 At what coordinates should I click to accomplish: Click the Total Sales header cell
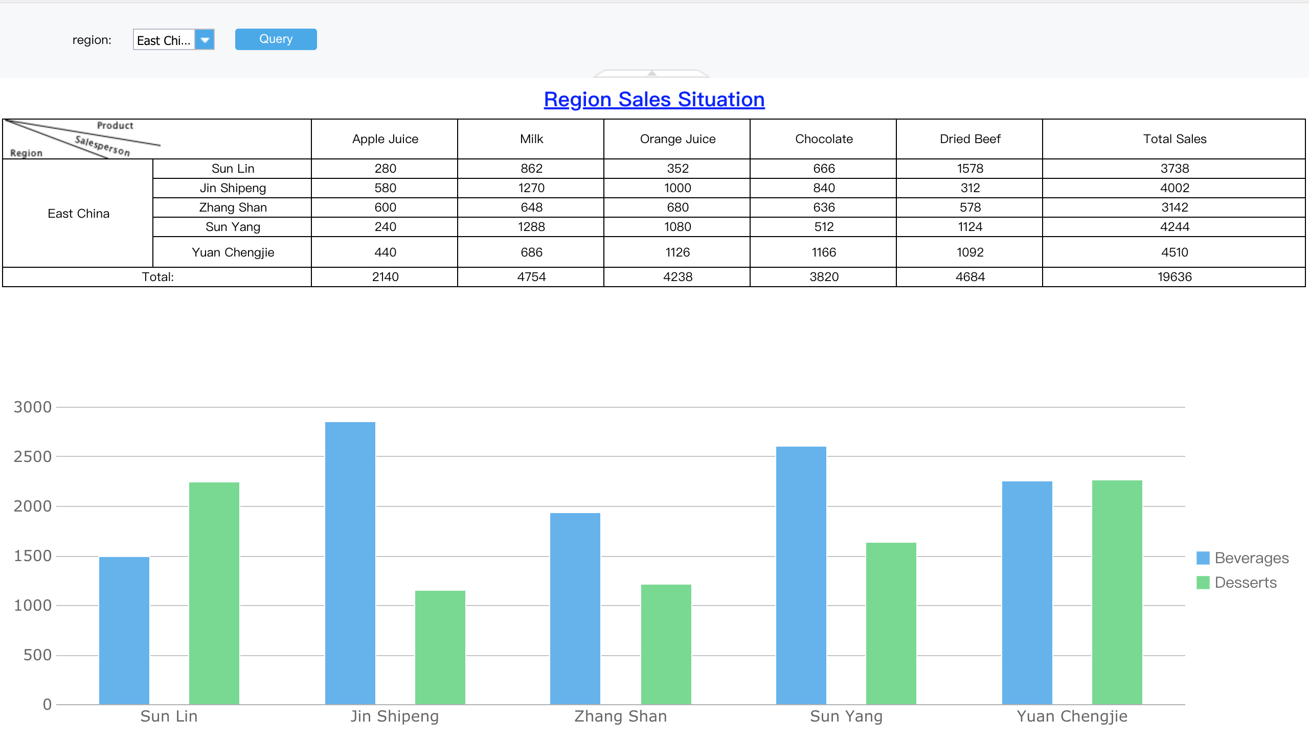click(x=1174, y=138)
